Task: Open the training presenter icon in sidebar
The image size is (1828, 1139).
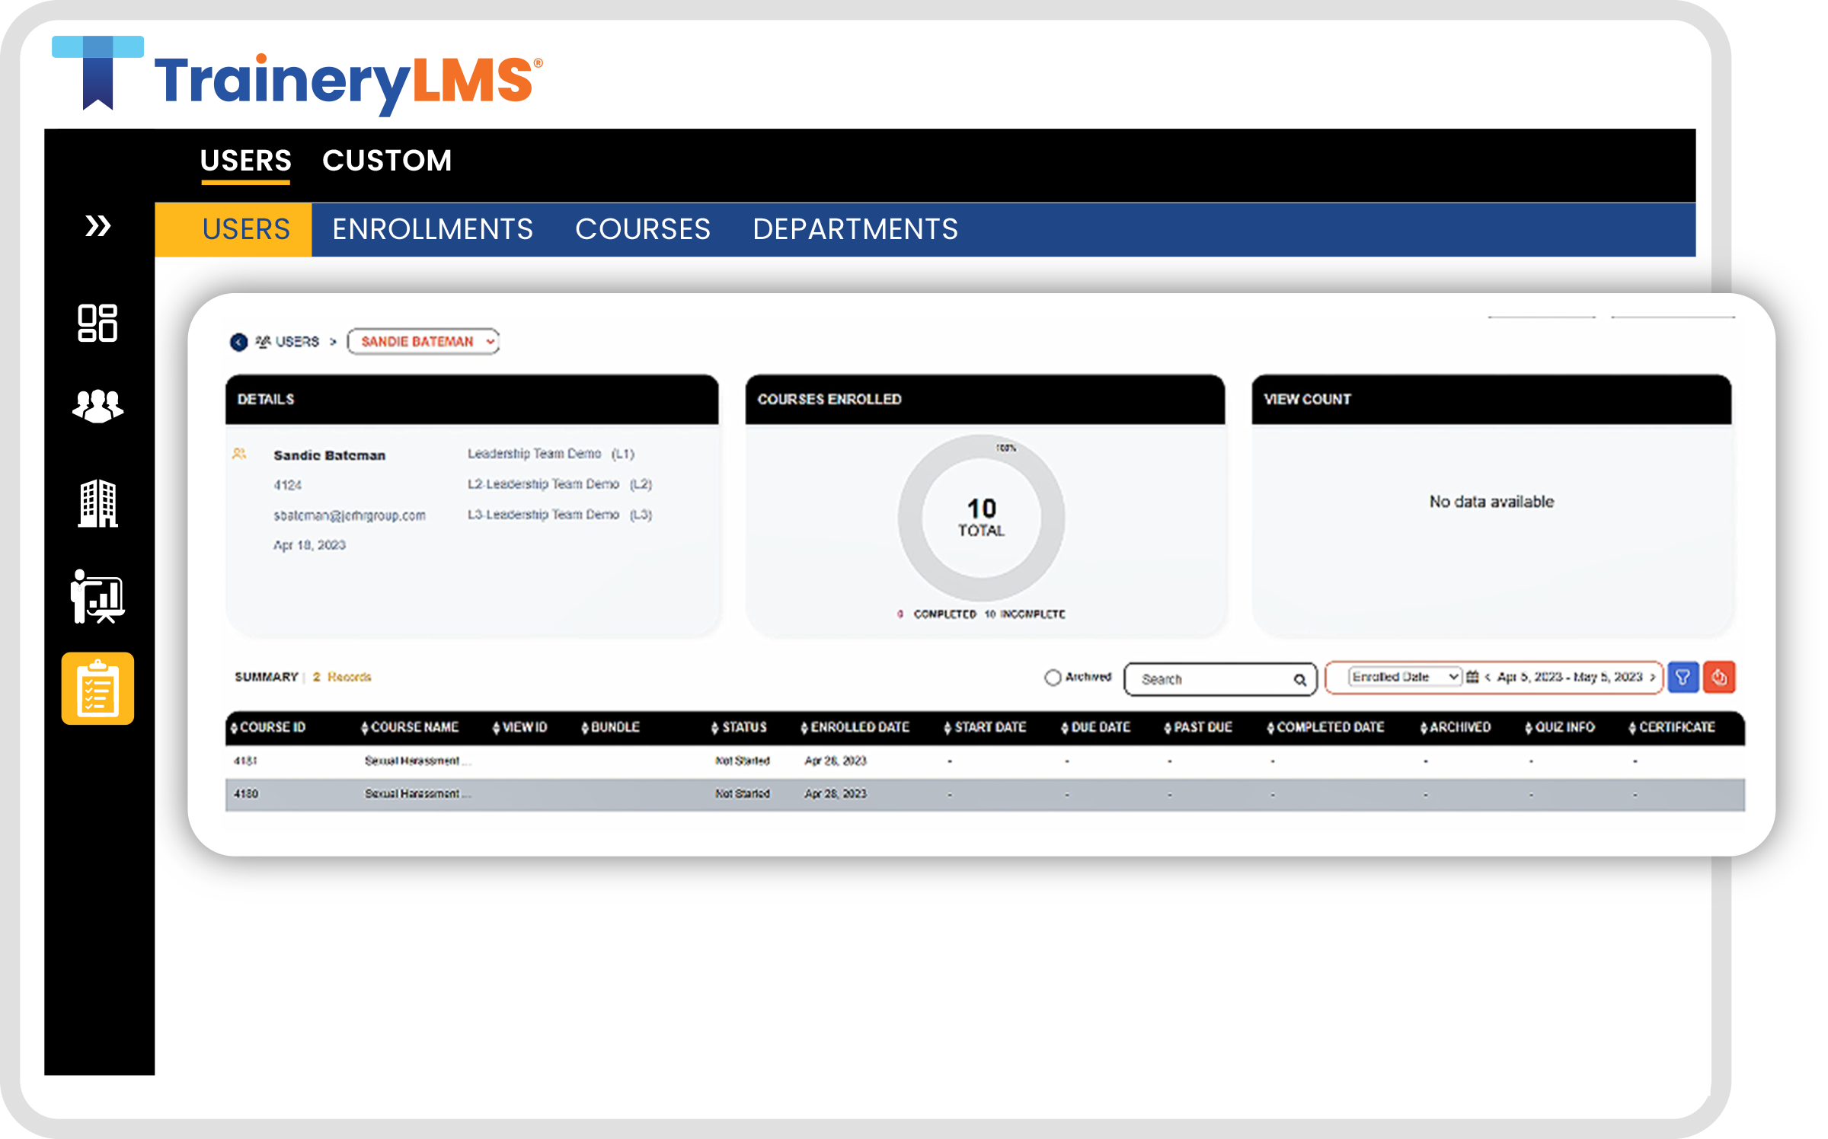Action: pos(97,597)
